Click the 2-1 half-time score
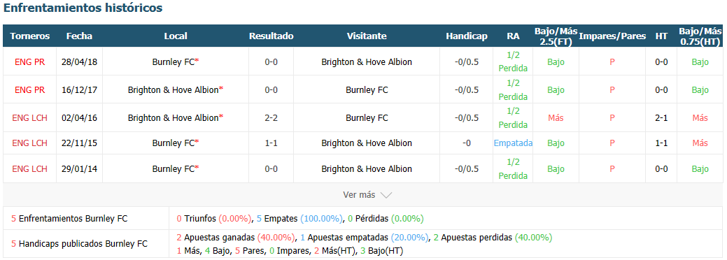 point(661,117)
